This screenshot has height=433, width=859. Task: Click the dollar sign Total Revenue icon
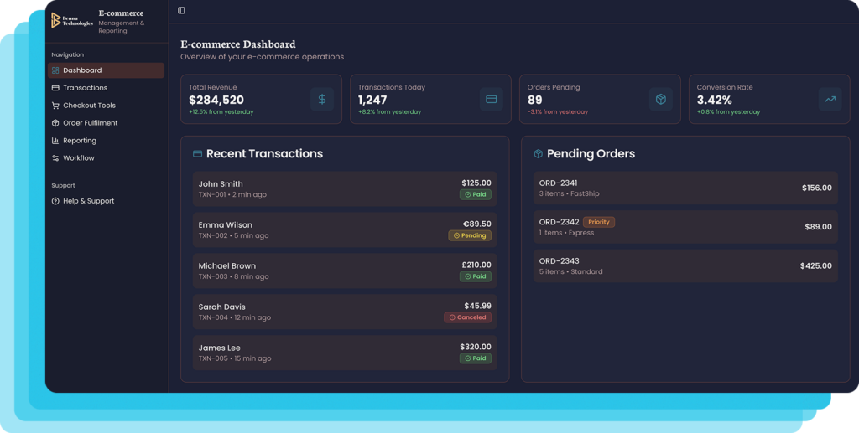(x=322, y=99)
